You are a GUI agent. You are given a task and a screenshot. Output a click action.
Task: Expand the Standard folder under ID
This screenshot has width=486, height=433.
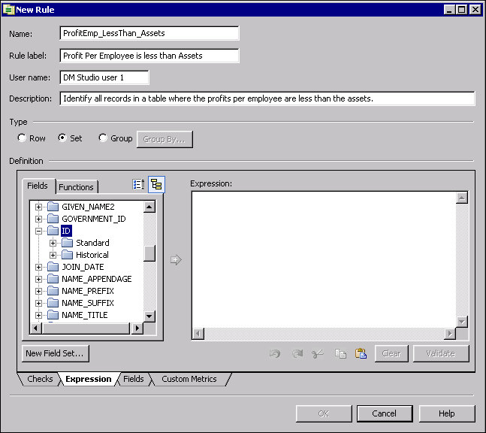point(53,243)
